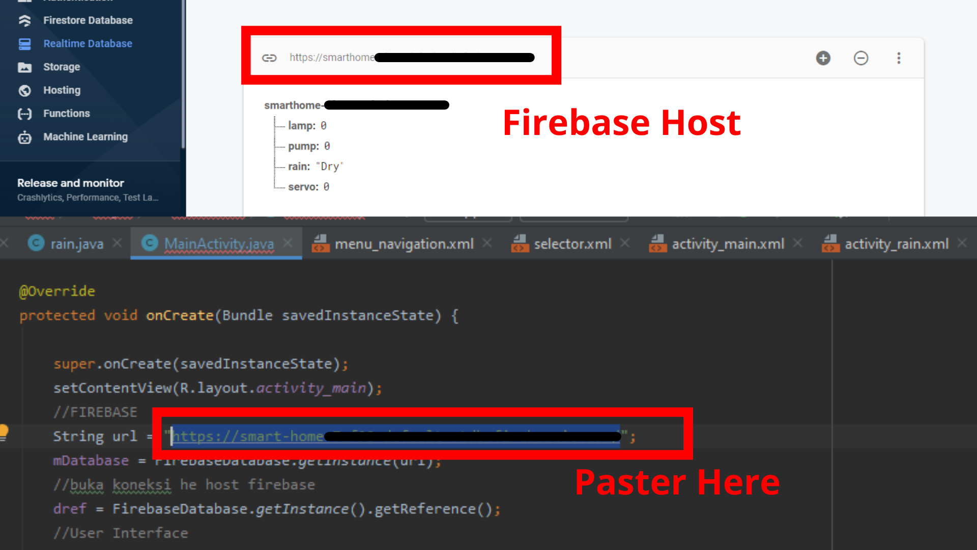Click the intention lightbulb in gutter
The width and height of the screenshot is (977, 550).
point(4,432)
